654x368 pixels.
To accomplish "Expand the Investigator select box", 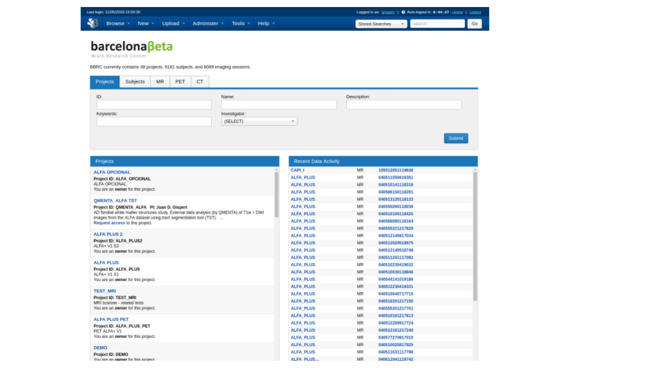I will click(x=259, y=121).
